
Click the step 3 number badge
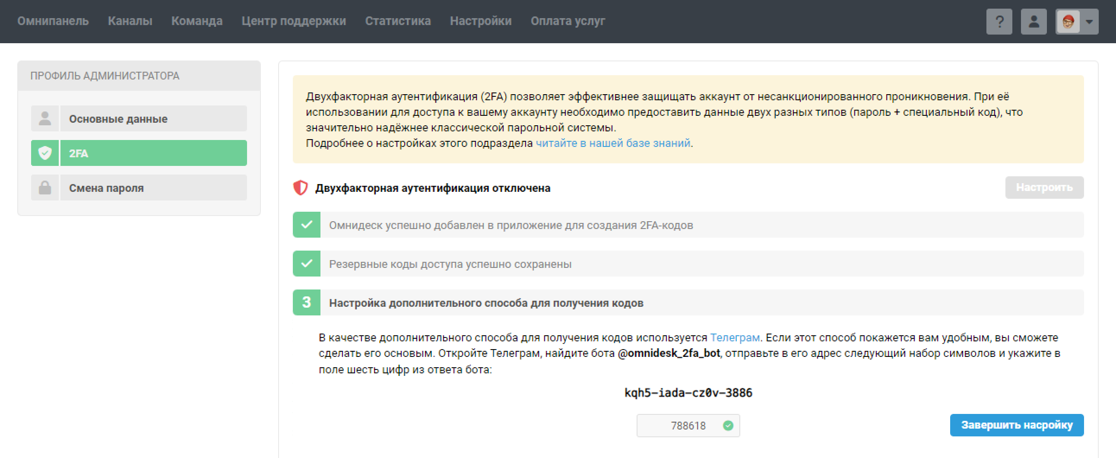coord(306,302)
